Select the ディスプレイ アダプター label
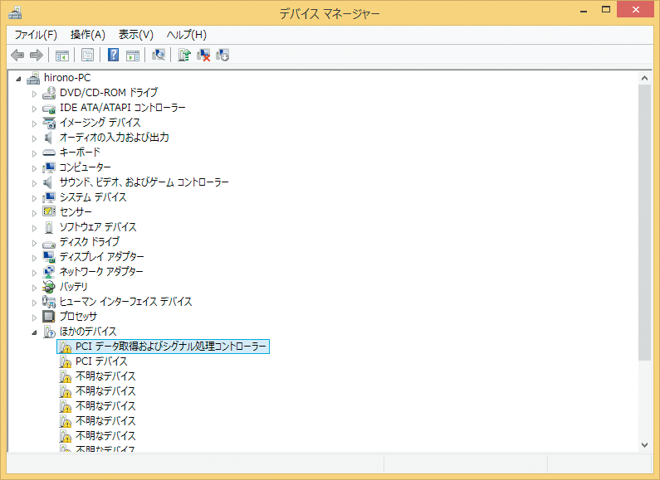 point(101,256)
